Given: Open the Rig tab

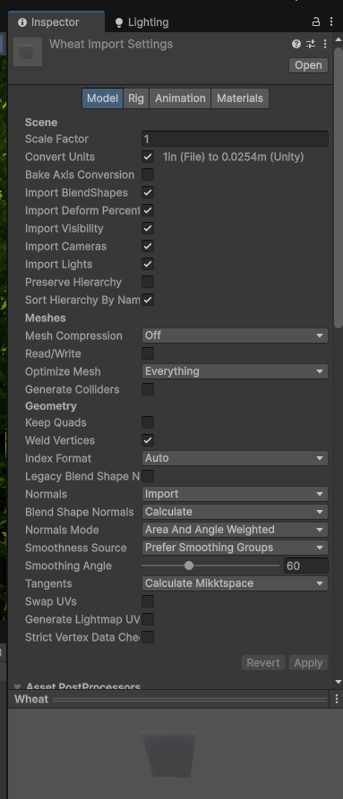Looking at the screenshot, I should pyautogui.click(x=136, y=98).
